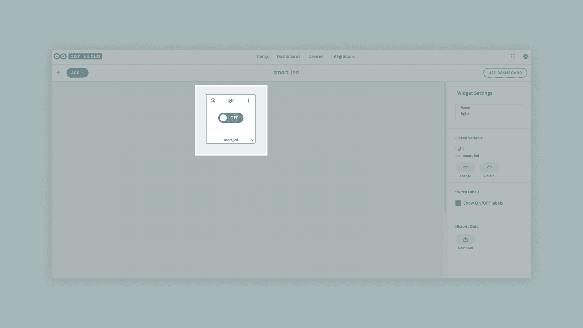The height and width of the screenshot is (328, 583).
Task: Click the back arrow next to ADD
Action: click(x=59, y=73)
